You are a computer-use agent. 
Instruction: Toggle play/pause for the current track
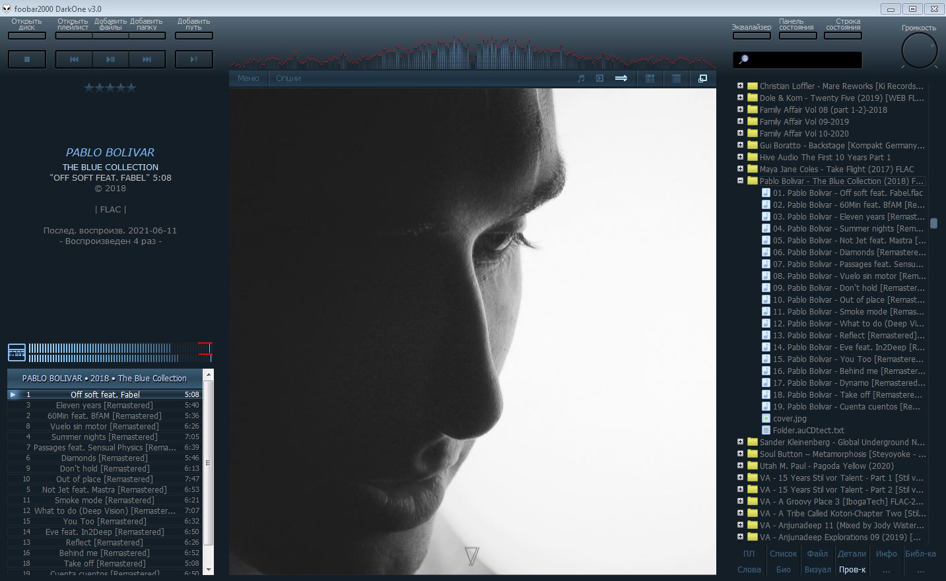click(110, 59)
